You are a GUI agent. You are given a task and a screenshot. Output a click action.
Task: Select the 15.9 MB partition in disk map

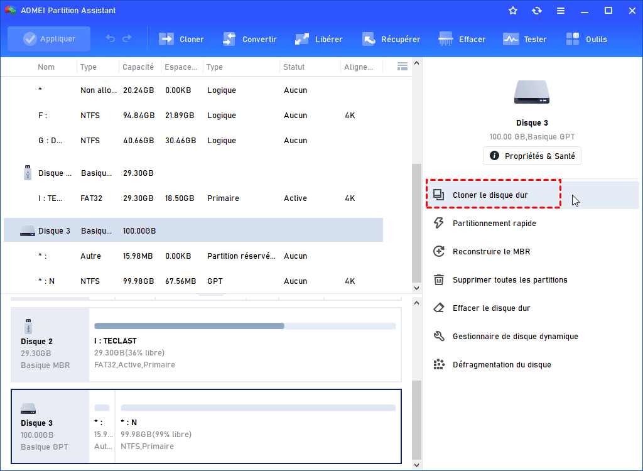click(x=102, y=426)
